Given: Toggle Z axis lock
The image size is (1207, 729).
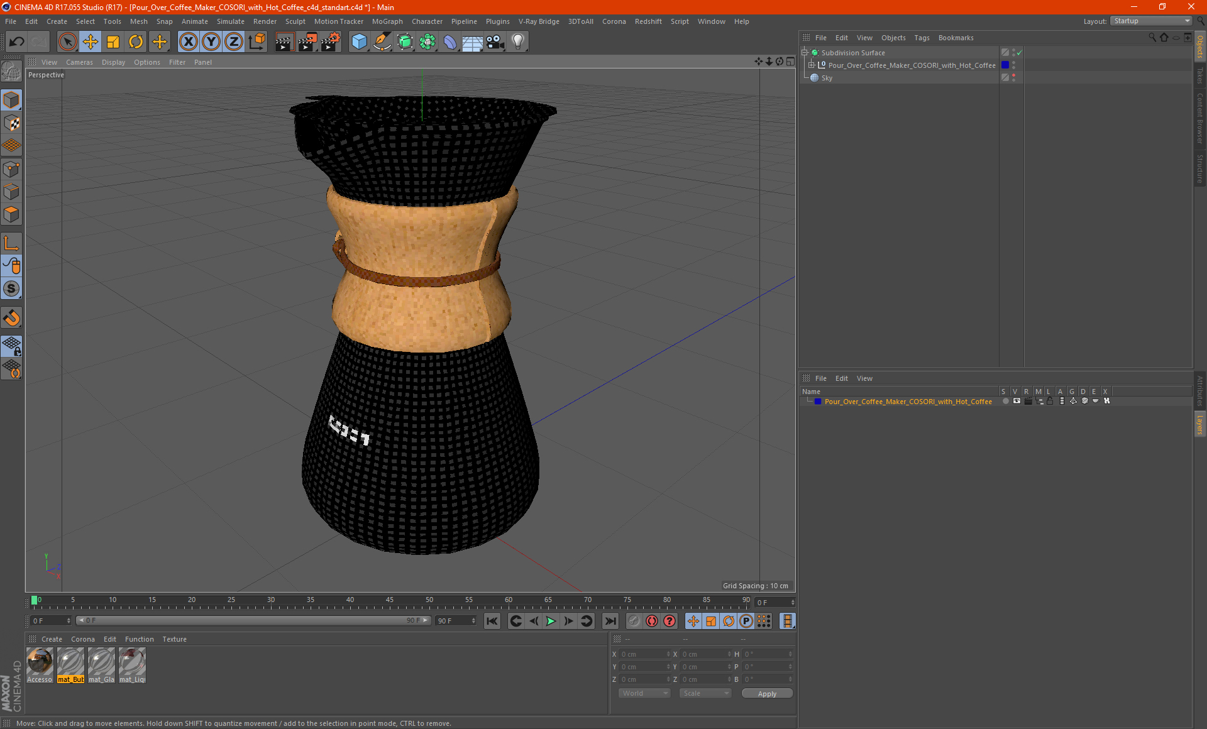Looking at the screenshot, I should click(234, 42).
